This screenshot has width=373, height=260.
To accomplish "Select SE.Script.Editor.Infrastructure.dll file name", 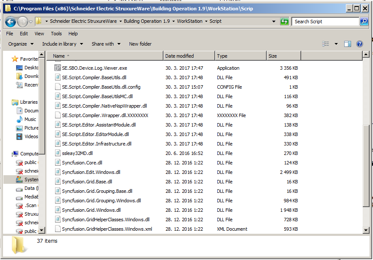I will [x=96, y=144].
